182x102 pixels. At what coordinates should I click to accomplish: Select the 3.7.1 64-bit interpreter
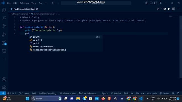click(116, 93)
